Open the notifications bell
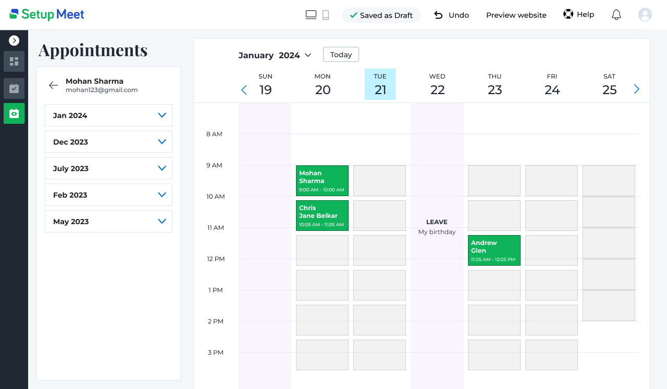Viewport: 667px width, 389px height. [616, 15]
